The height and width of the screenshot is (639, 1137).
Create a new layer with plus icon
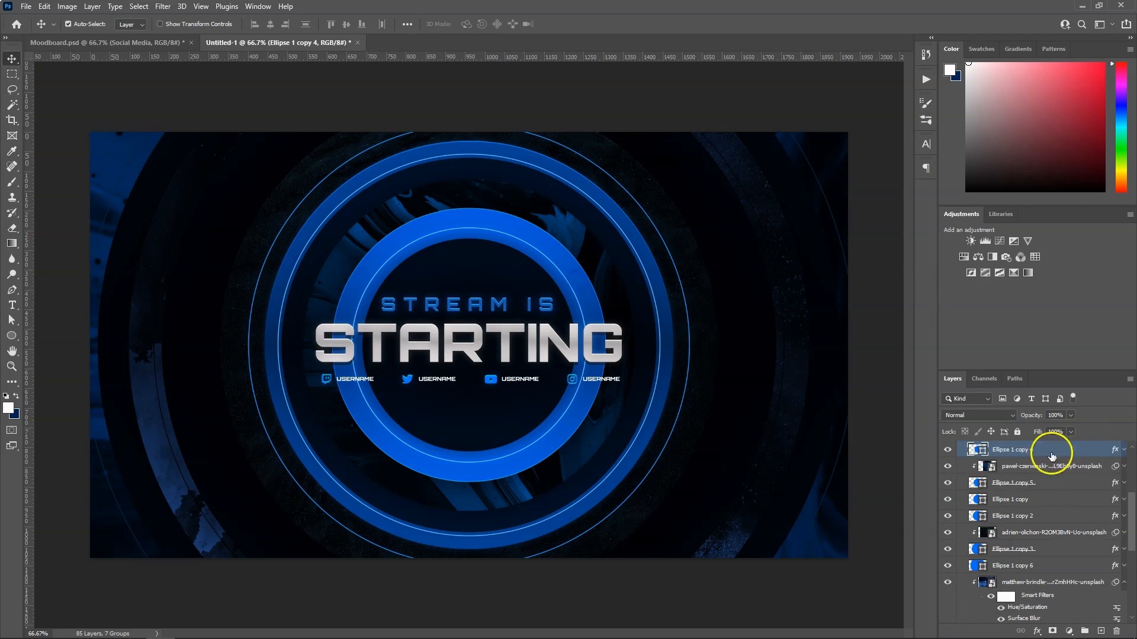pos(1101,631)
